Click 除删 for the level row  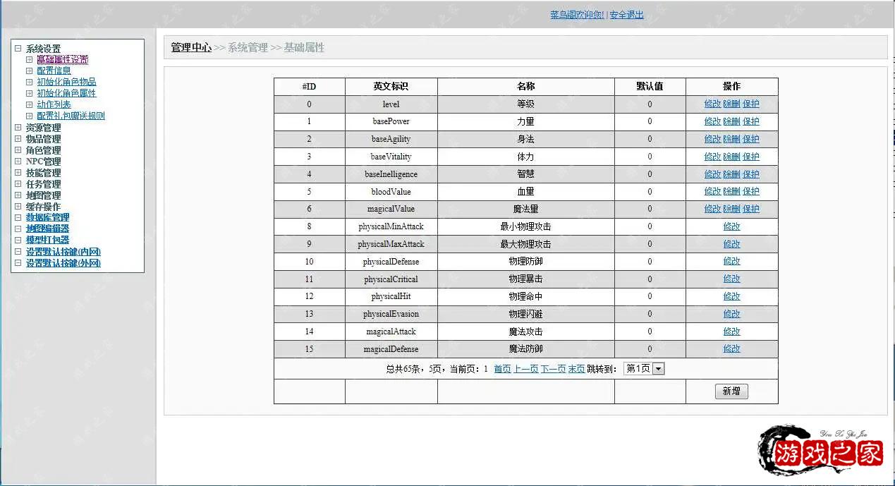[731, 104]
